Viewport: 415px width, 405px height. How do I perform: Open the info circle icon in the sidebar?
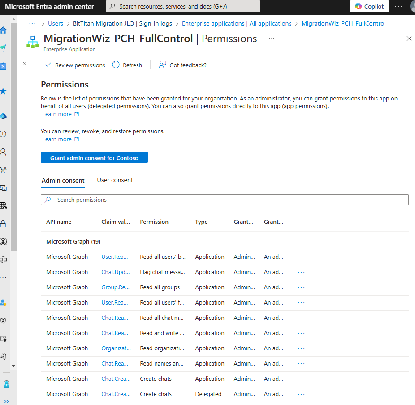[3, 134]
